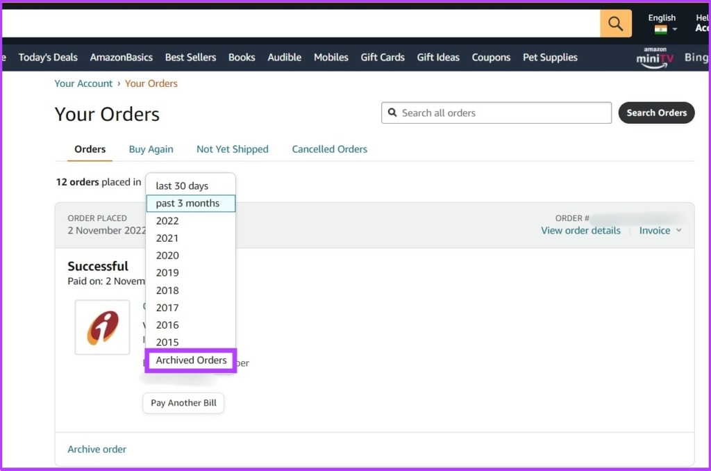This screenshot has width=711, height=471.
Task: Open Pet Supplies navigation item
Action: click(550, 58)
